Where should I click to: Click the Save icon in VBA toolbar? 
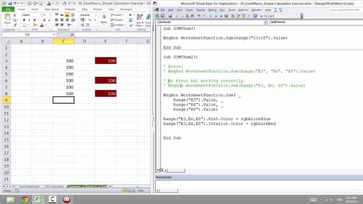point(170,16)
